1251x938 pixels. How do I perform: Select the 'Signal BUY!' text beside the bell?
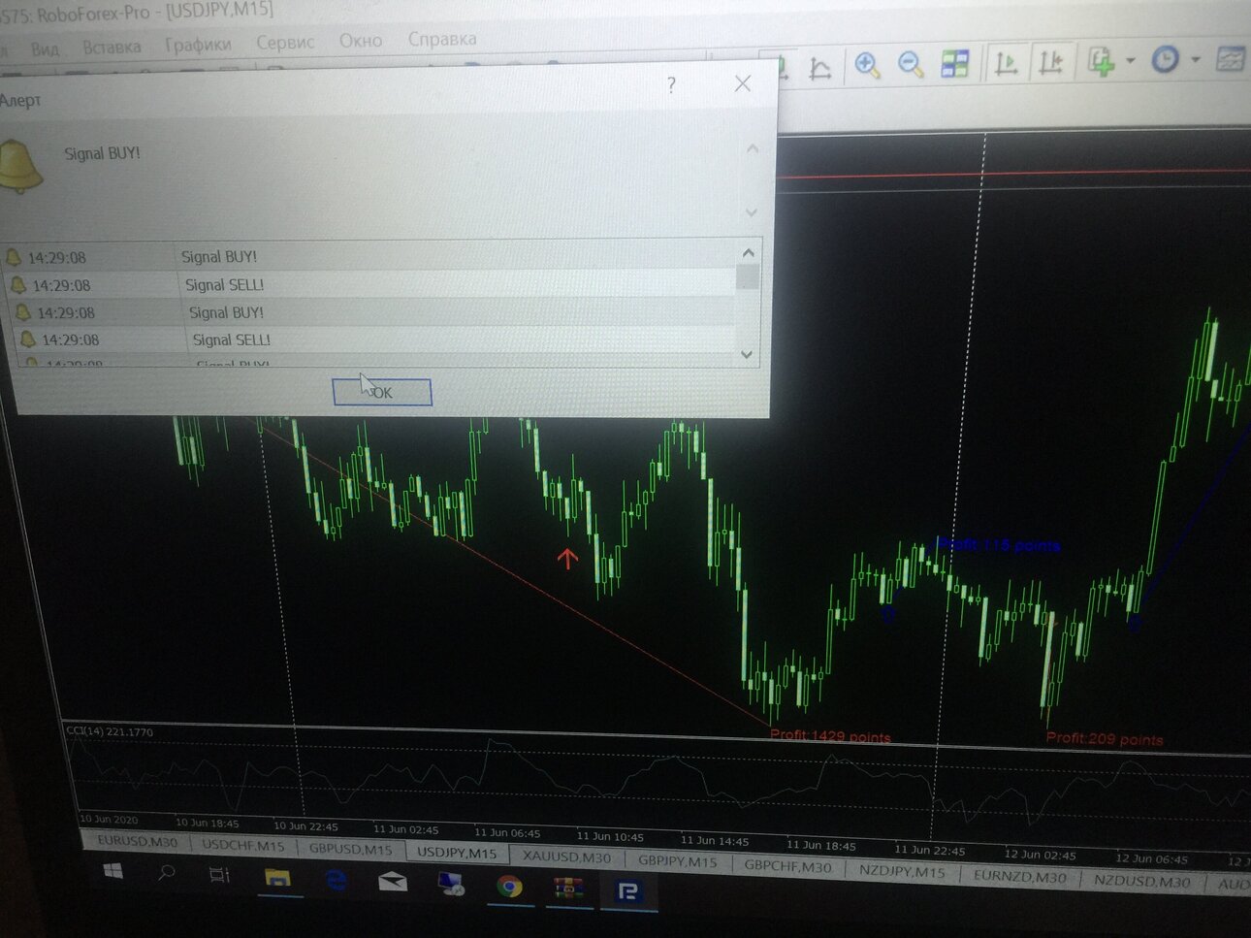(x=102, y=153)
